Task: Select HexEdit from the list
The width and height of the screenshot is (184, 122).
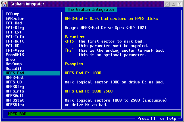Action: tap(14, 68)
